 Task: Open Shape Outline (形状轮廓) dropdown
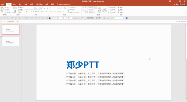pyautogui.click(x=112, y=10)
